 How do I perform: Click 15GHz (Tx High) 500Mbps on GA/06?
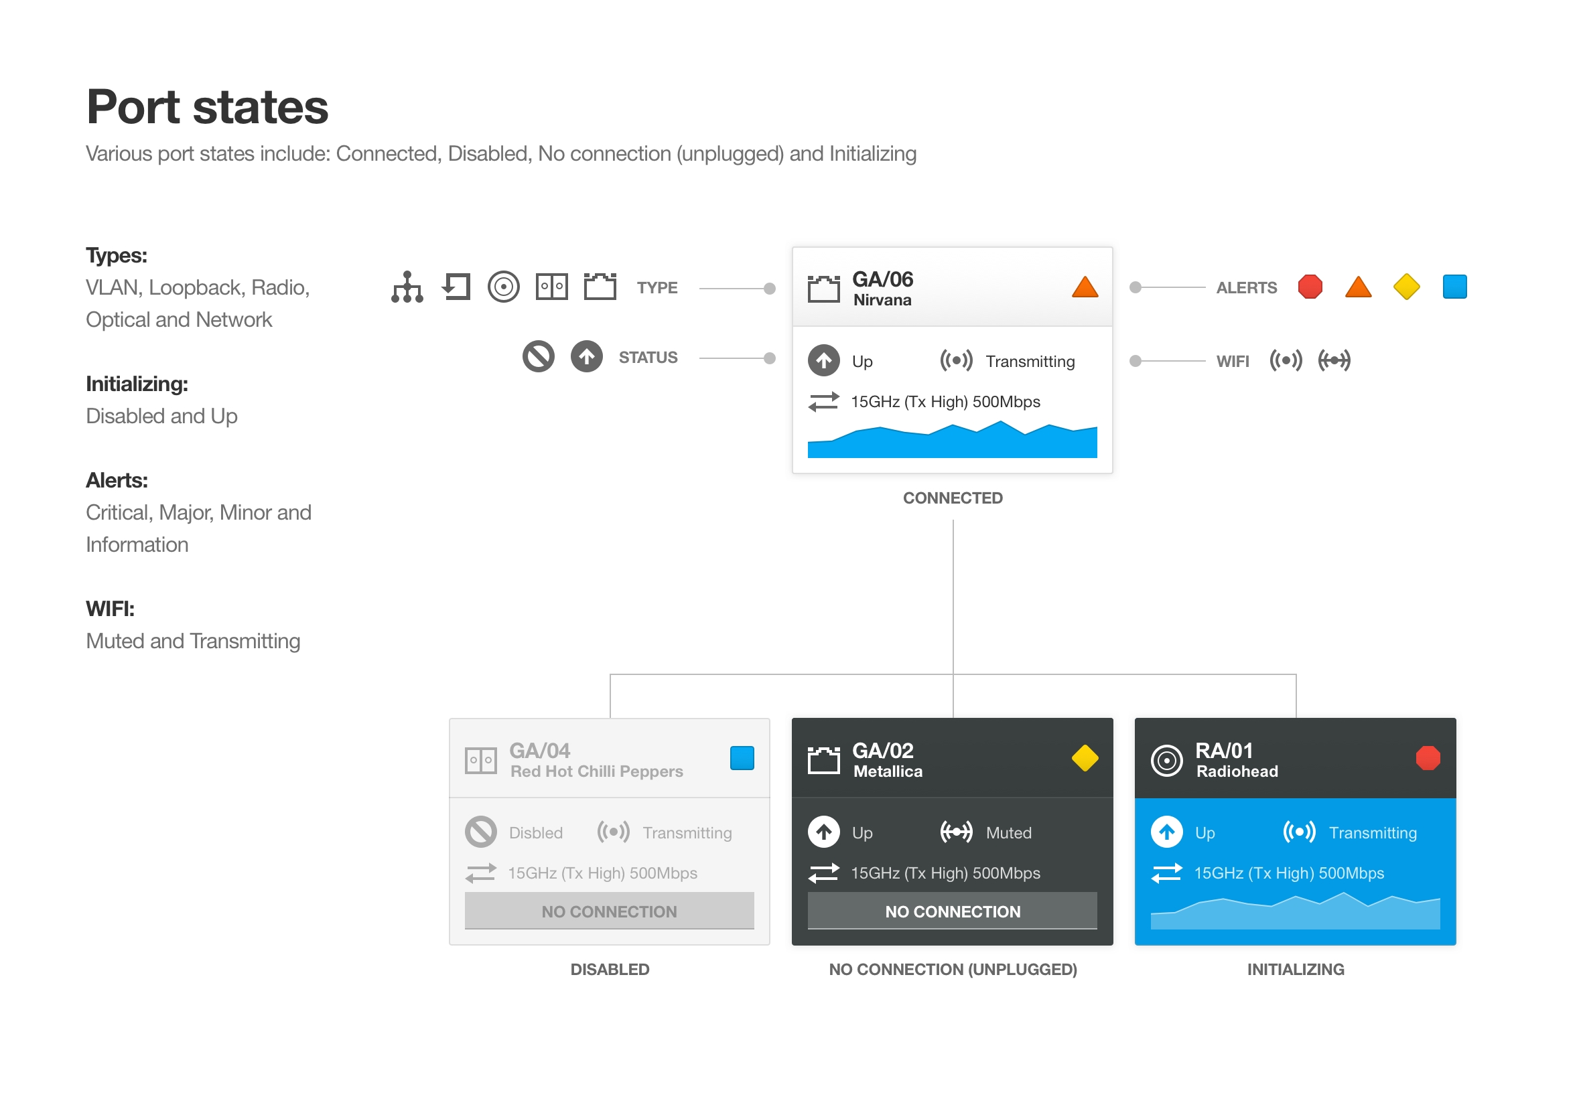[945, 401]
